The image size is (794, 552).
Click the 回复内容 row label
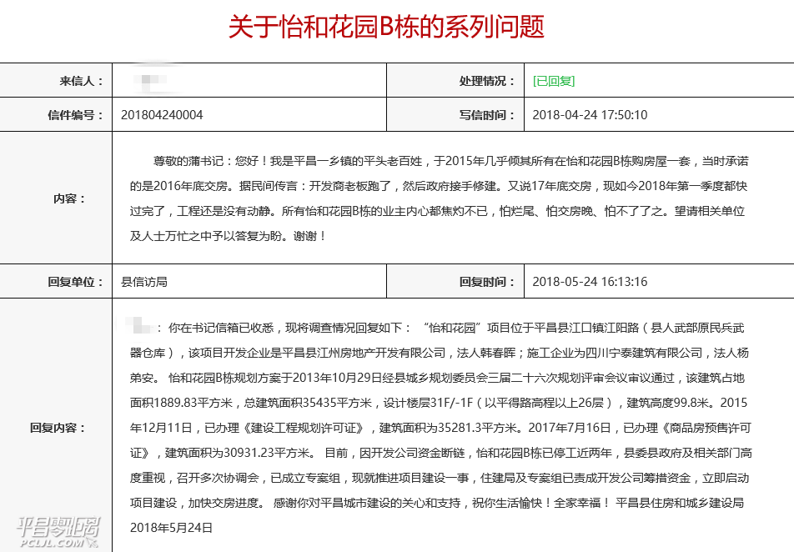(58, 428)
